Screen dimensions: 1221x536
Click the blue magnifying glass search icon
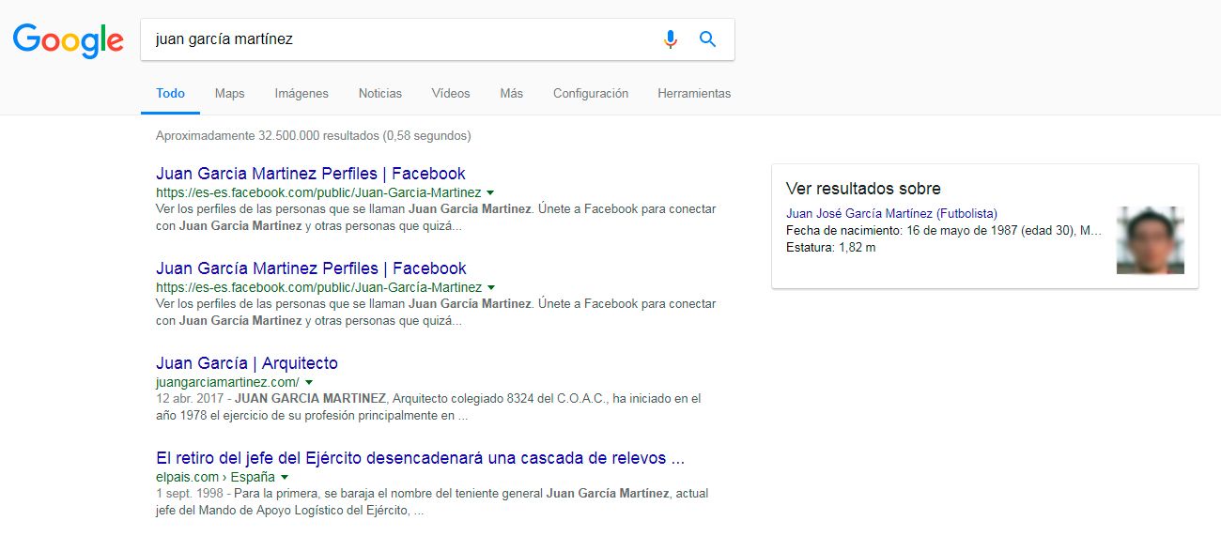point(708,39)
